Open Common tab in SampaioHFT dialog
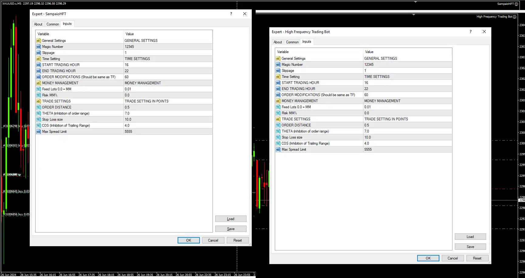The width and height of the screenshot is (525, 278). (53, 24)
